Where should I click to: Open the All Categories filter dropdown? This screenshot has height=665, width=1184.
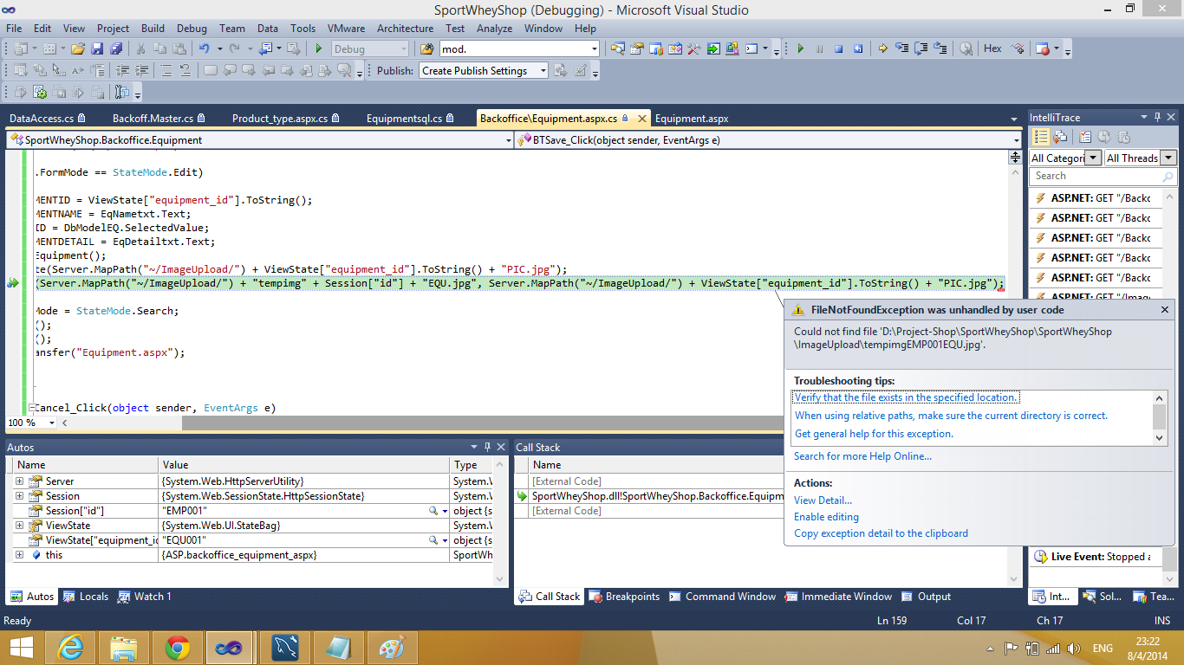click(x=1093, y=158)
